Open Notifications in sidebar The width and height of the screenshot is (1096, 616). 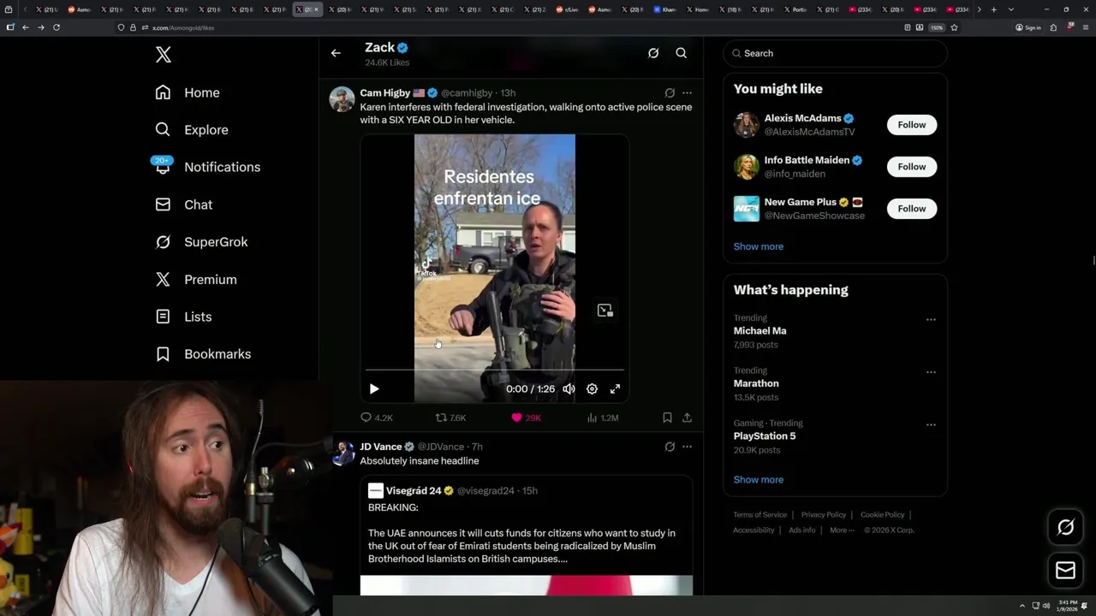[207, 167]
